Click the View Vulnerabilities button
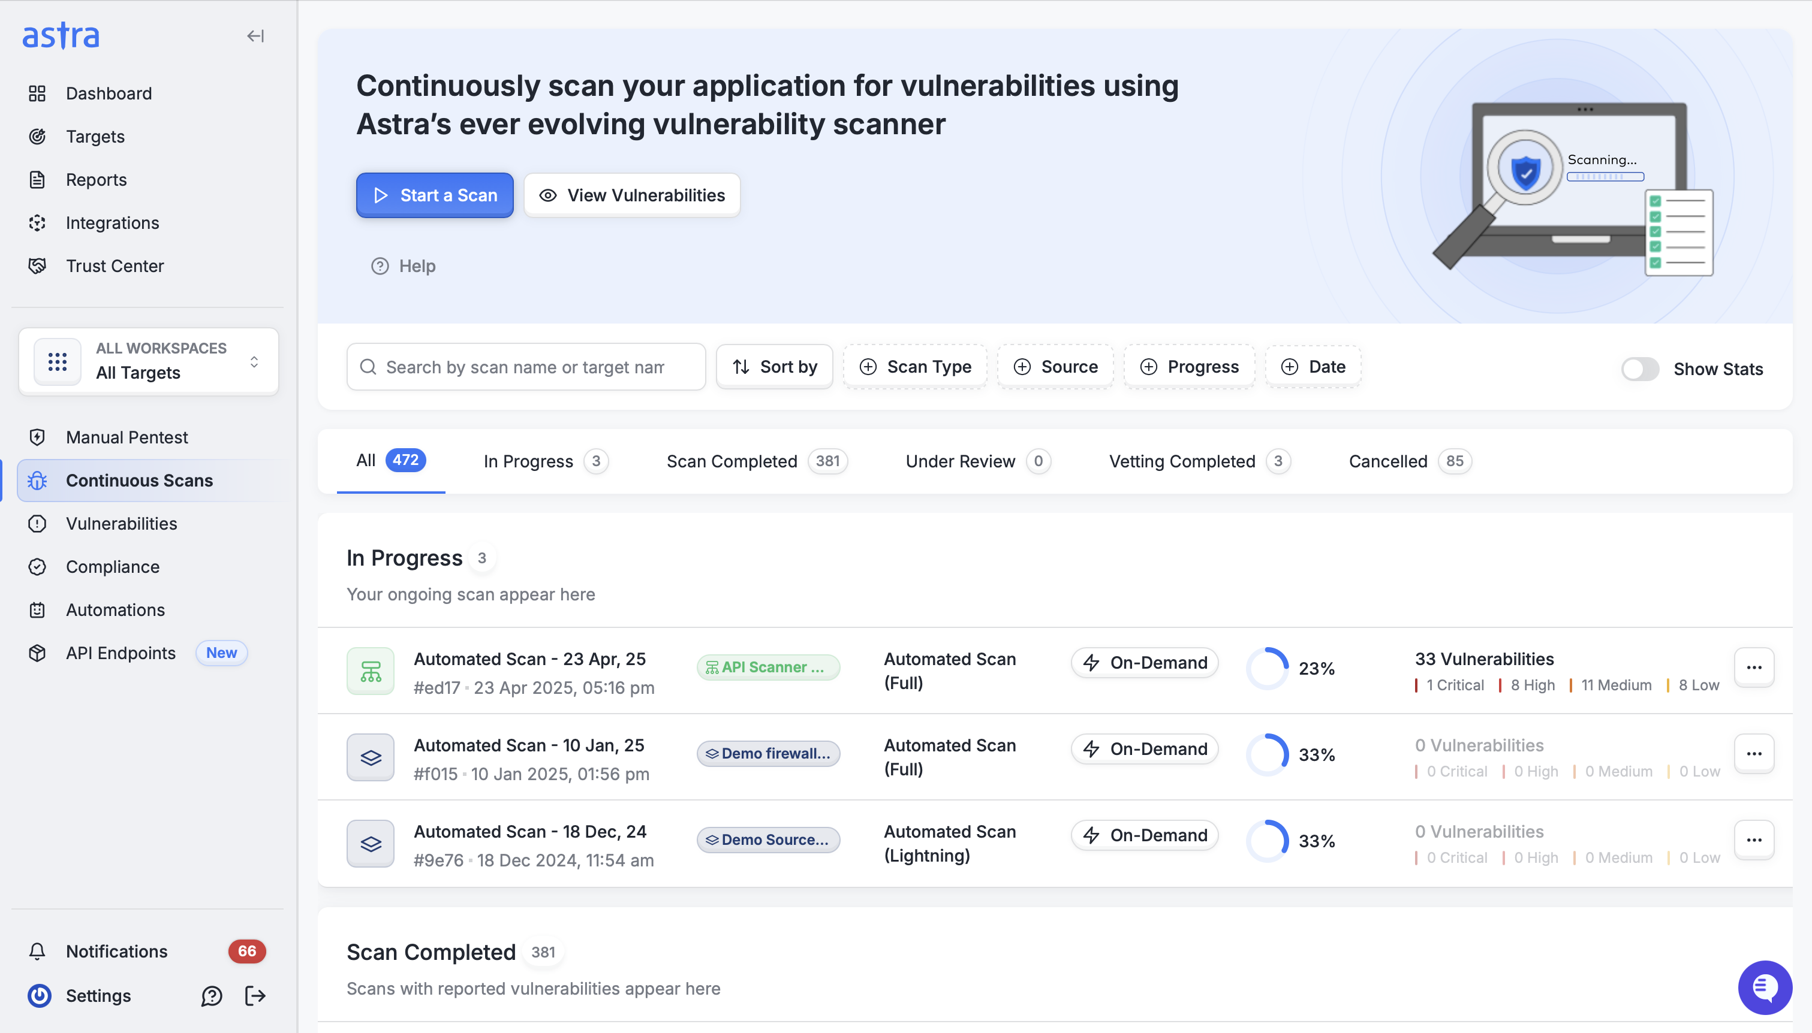 pyautogui.click(x=631, y=195)
